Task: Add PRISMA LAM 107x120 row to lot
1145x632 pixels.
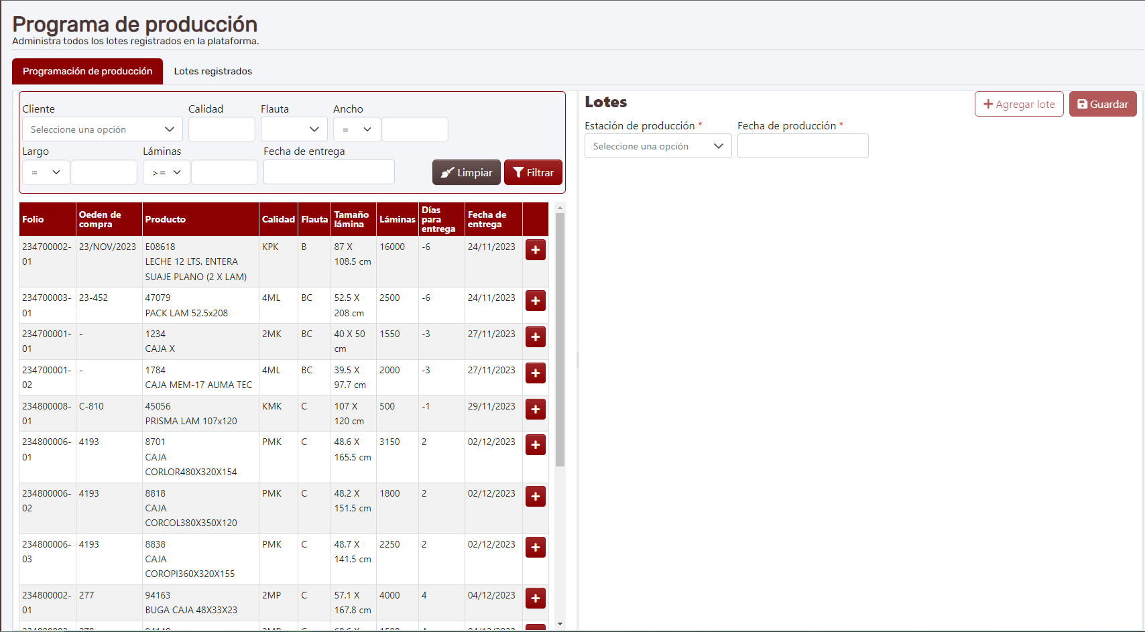Action: click(535, 409)
